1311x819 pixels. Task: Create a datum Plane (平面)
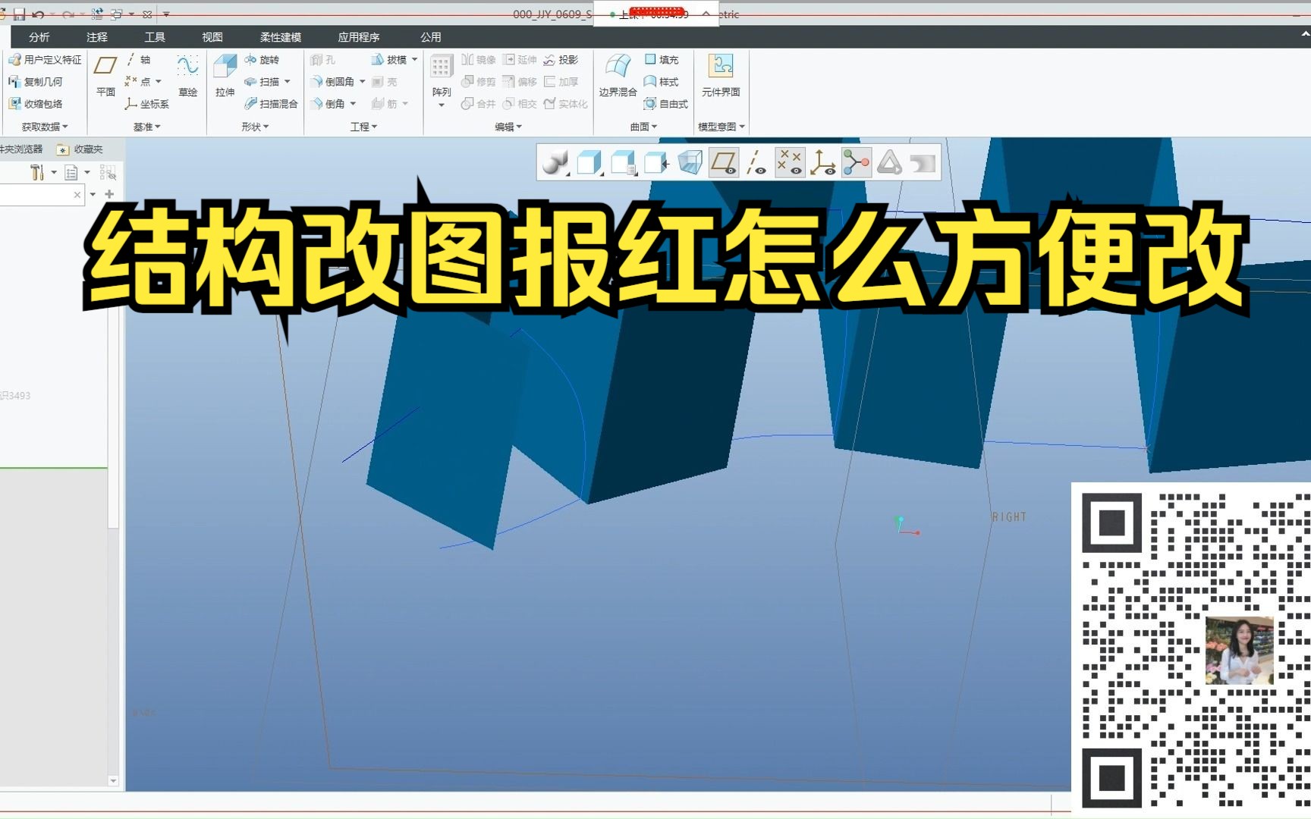coord(105,76)
